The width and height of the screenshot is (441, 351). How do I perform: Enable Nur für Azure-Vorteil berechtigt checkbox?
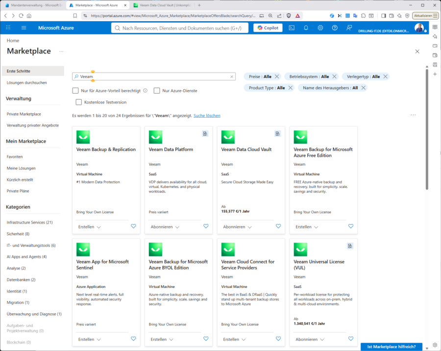tap(75, 91)
